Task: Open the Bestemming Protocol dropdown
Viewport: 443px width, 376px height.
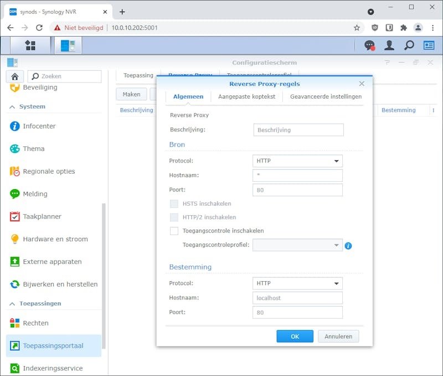Action: point(297,283)
